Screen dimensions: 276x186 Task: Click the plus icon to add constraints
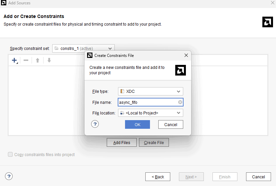pyautogui.click(x=14, y=60)
